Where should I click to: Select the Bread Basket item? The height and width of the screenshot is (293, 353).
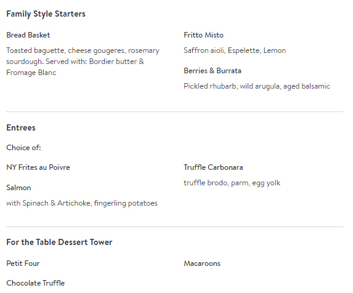pos(28,35)
